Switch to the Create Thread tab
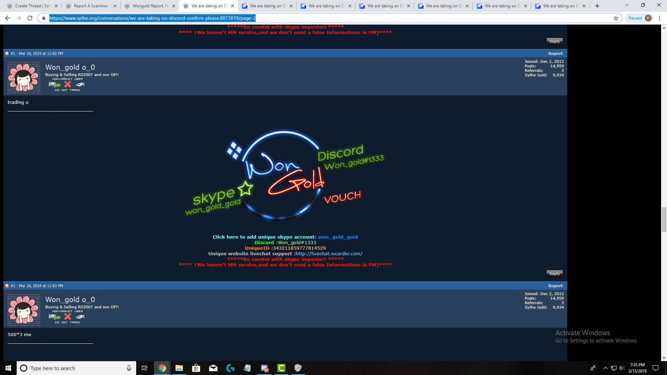The height and width of the screenshot is (375, 667). pyautogui.click(x=33, y=6)
